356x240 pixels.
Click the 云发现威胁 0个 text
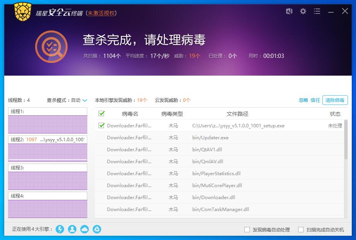pyautogui.click(x=173, y=100)
